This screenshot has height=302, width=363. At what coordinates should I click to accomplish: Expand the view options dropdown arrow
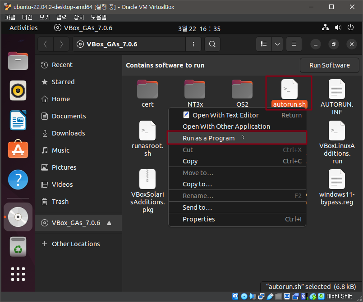[x=277, y=44]
